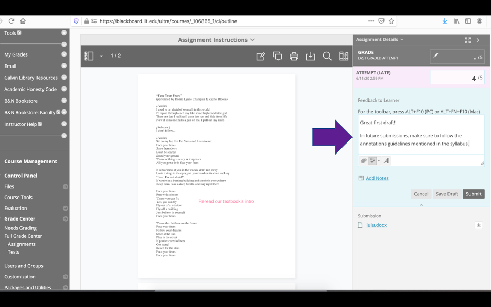The height and width of the screenshot is (307, 491).
Task: Bookmark this page with the star
Action: coord(391,21)
